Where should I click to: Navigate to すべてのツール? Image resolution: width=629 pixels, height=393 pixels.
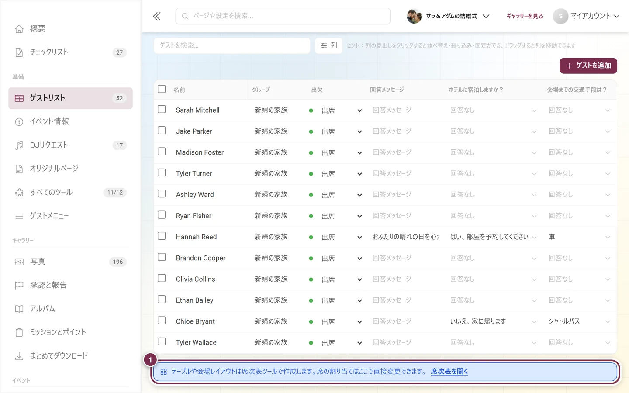(x=70, y=193)
